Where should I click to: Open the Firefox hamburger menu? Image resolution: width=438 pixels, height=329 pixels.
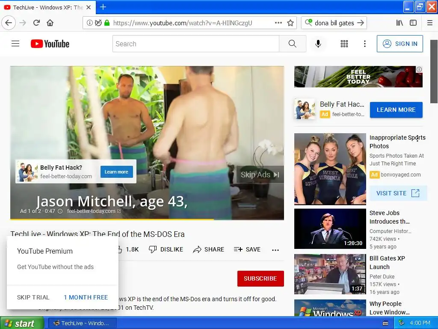[430, 23]
